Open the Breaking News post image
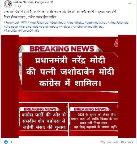Screen dimensions: 137x144 pos(68,86)
